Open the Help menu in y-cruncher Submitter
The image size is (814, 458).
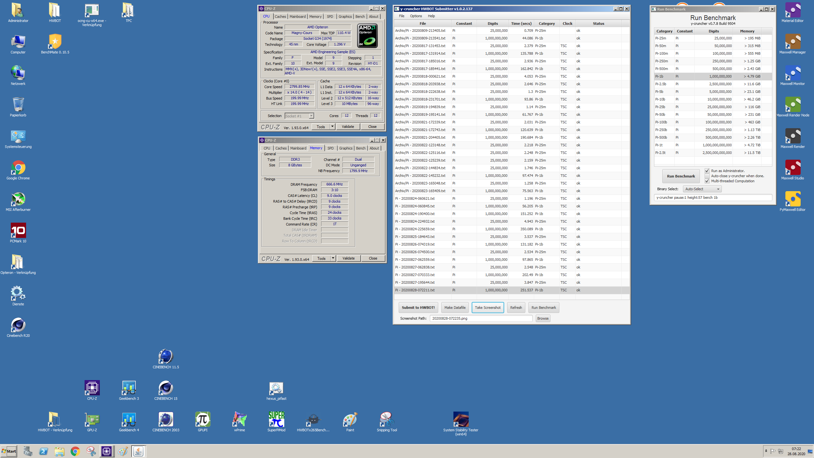431,16
